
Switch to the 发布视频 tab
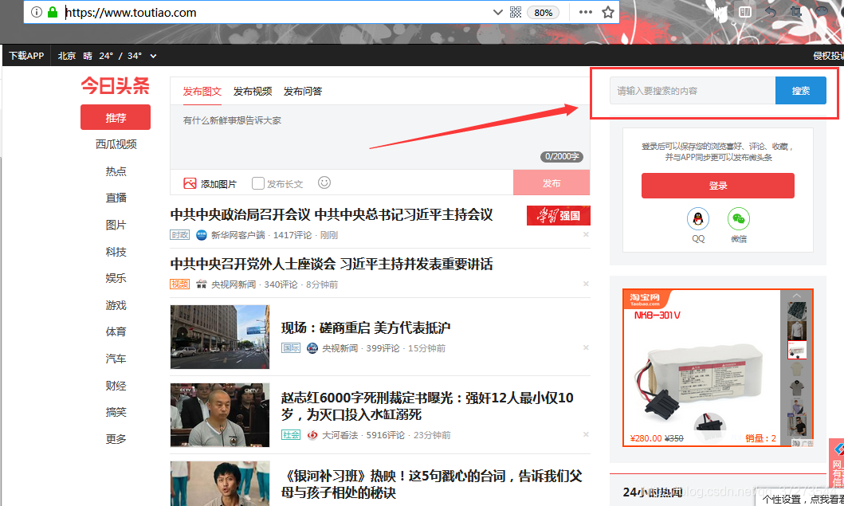(253, 91)
